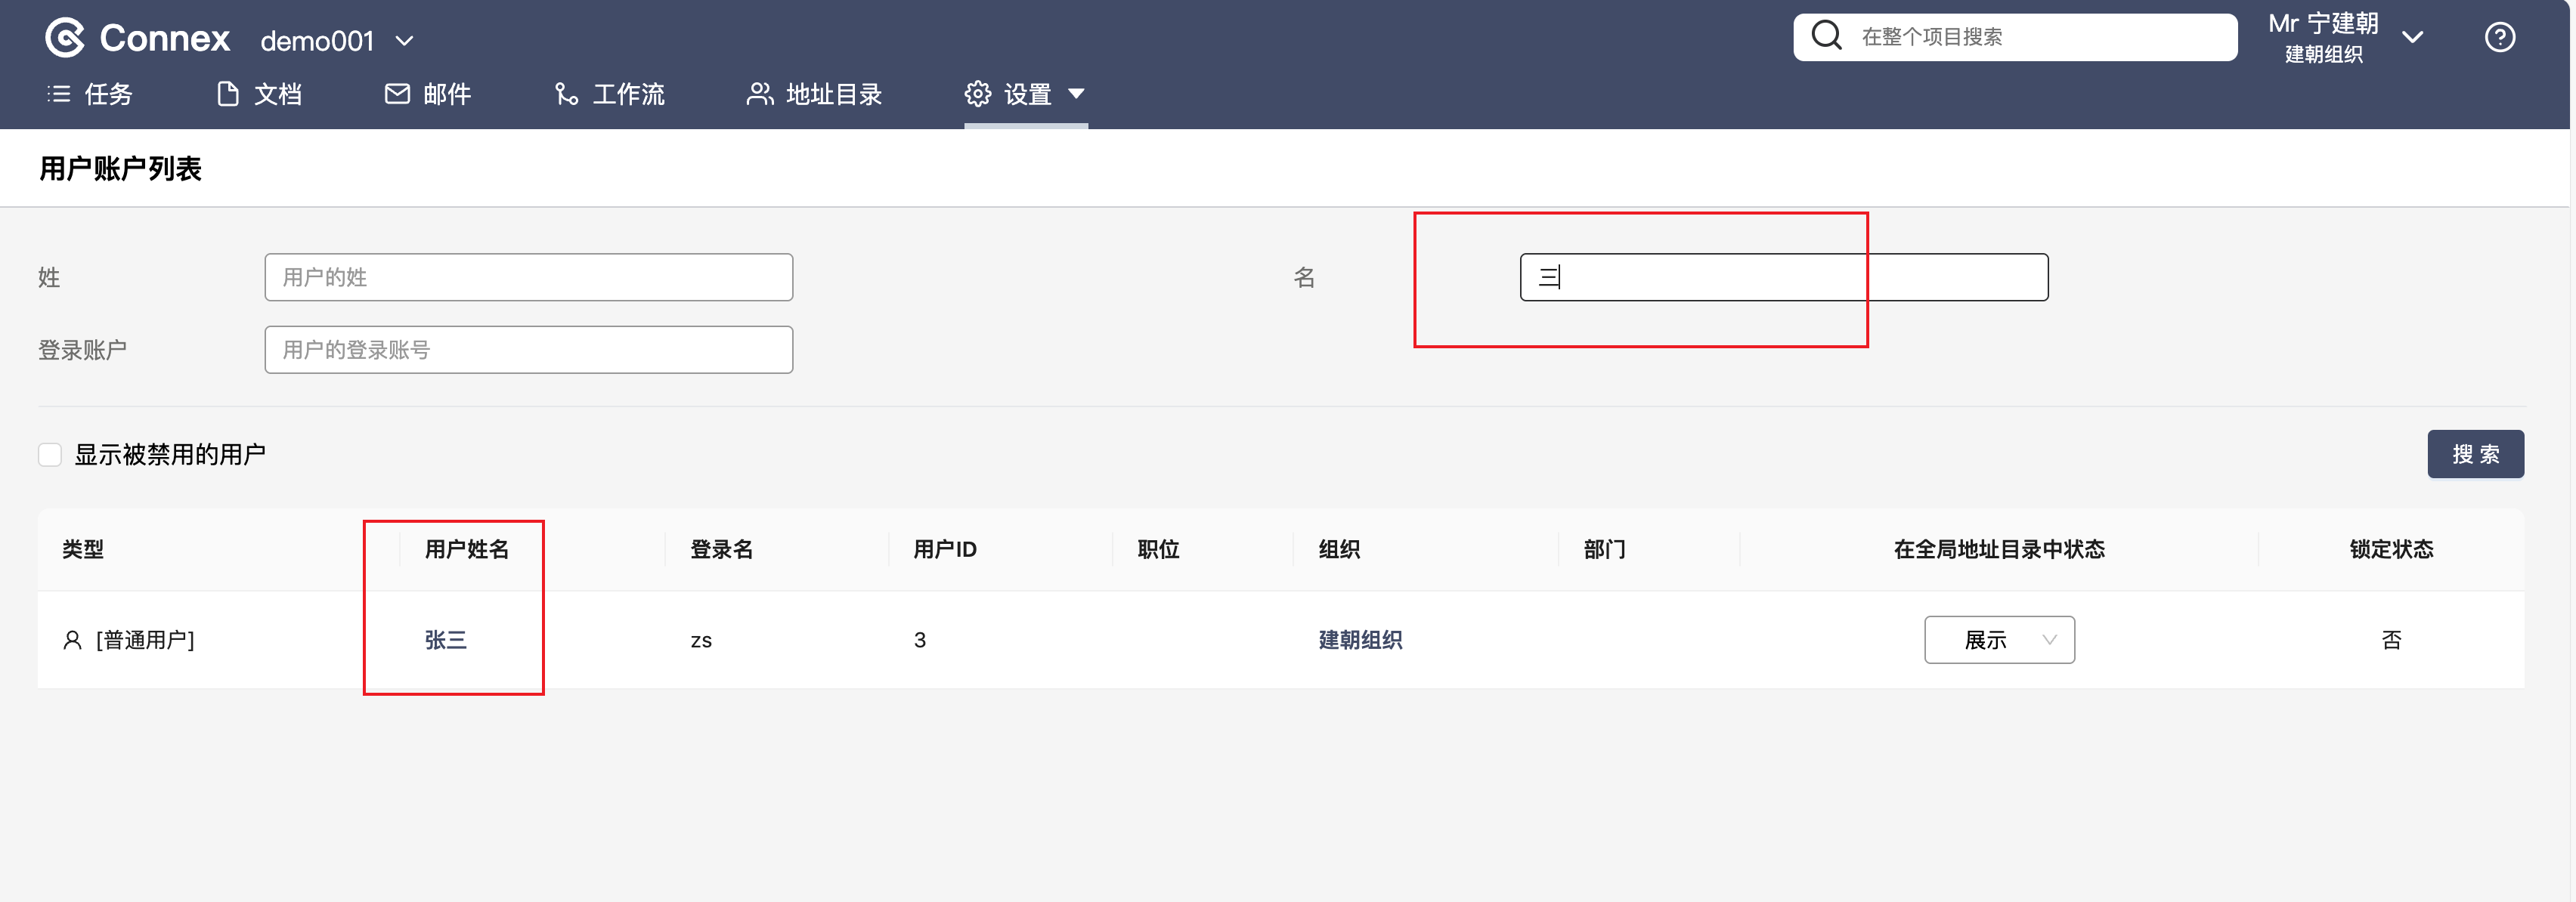
Task: Click the 用户的姓 input field
Action: click(x=528, y=278)
